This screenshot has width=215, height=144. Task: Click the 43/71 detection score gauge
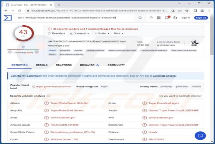23,33
